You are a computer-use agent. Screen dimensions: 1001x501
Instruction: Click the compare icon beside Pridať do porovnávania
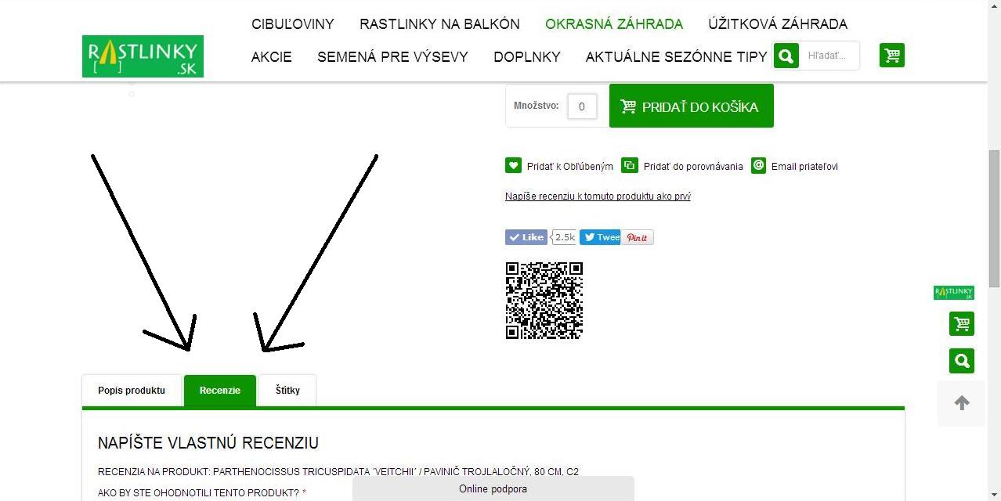630,165
